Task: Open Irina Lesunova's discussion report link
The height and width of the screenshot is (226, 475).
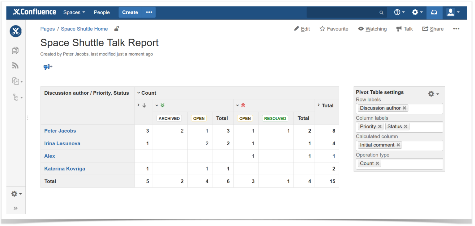Action: [x=62, y=143]
